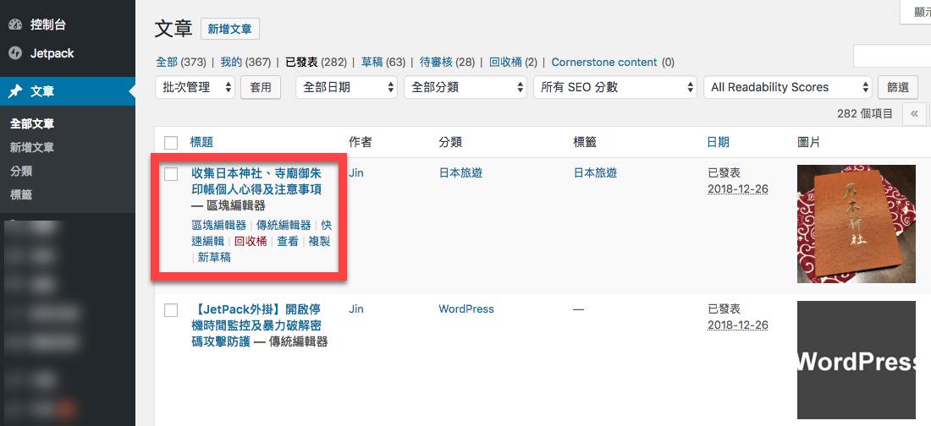Click the 篩選 filter button
This screenshot has height=426, width=931.
click(x=898, y=87)
